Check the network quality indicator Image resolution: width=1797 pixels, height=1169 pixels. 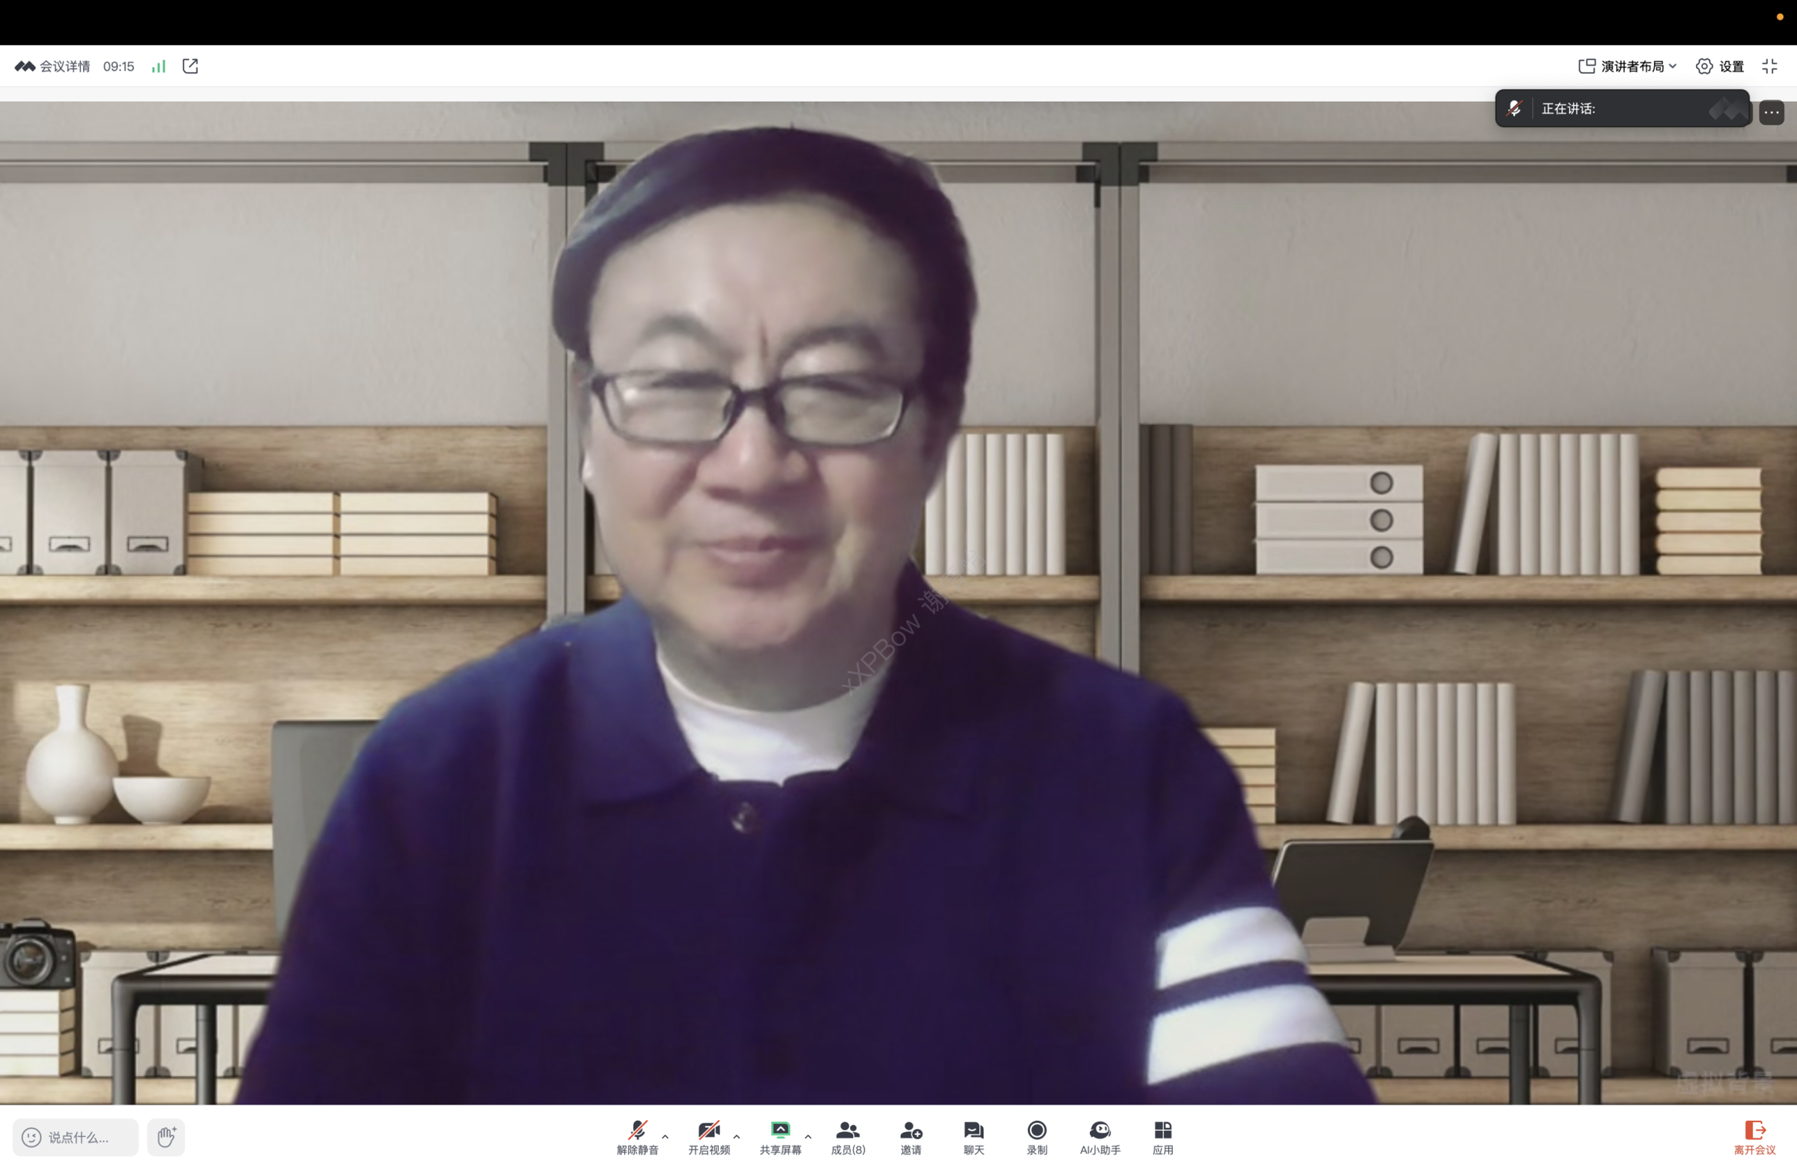(x=158, y=66)
